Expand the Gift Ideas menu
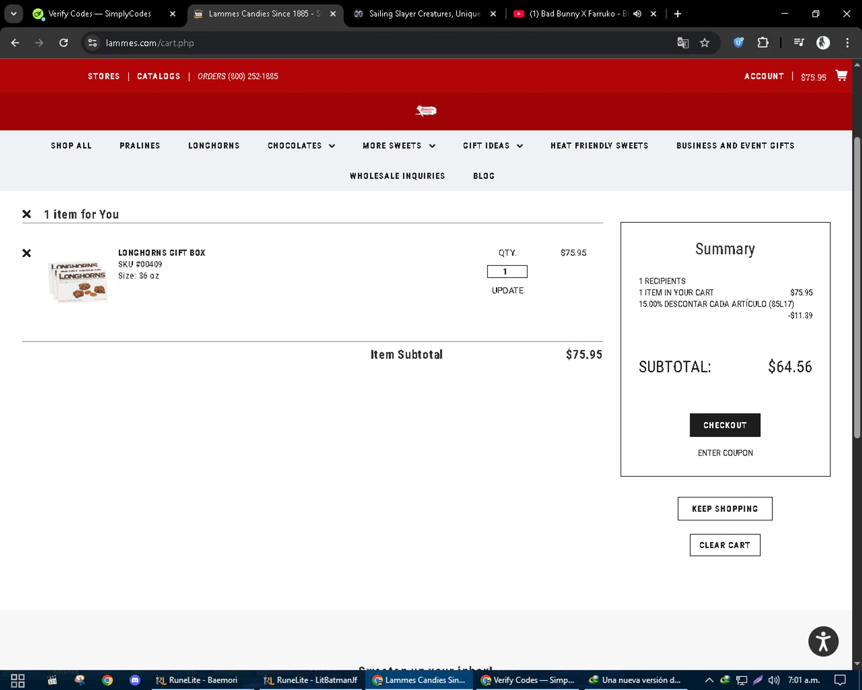The height and width of the screenshot is (690, 862). pos(493,146)
